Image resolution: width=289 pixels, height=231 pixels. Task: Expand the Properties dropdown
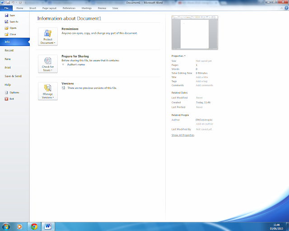coord(178,56)
